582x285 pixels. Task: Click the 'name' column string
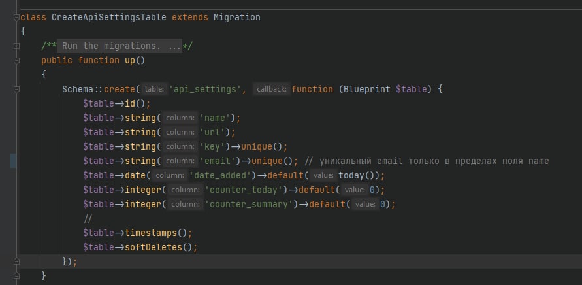pos(216,118)
